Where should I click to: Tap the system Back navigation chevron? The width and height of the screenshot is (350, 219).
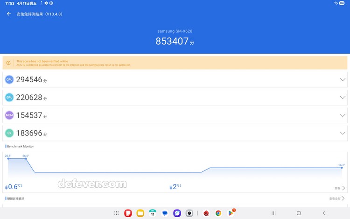(x=324, y=213)
